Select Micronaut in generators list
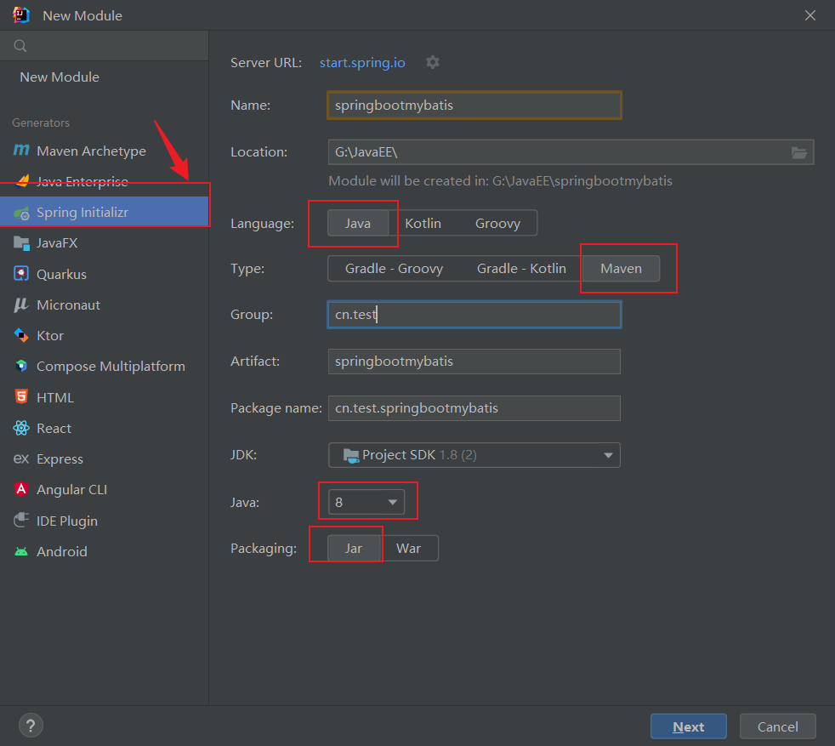The image size is (835, 746). [68, 305]
